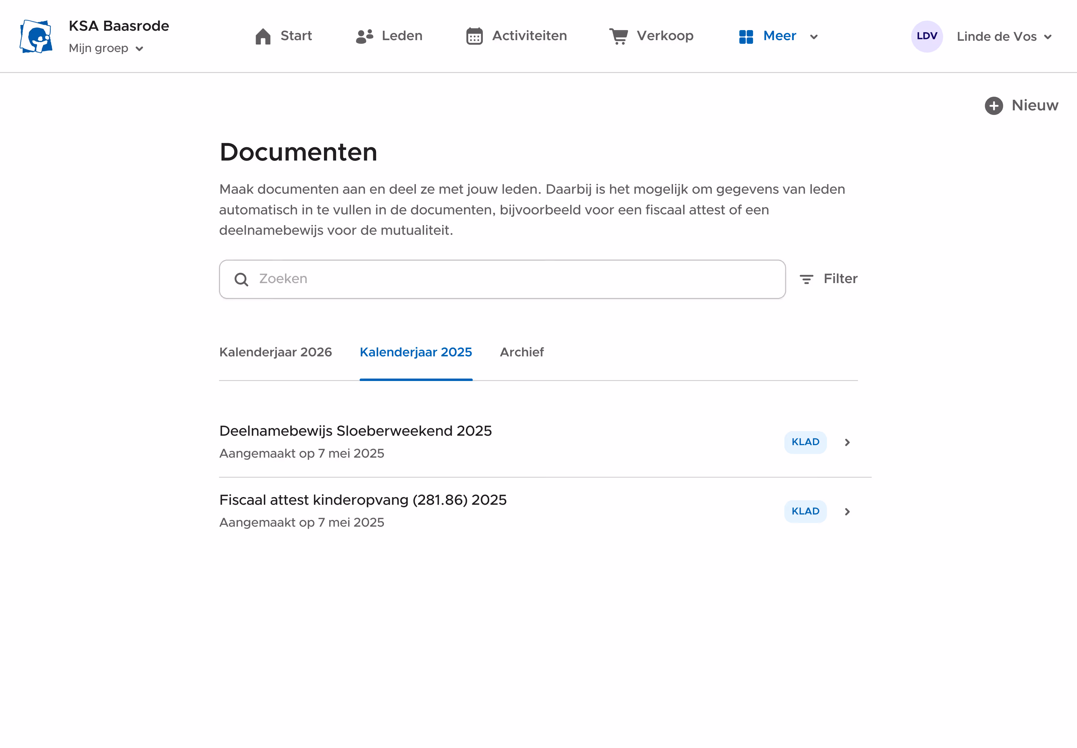This screenshot has height=748, width=1077.
Task: Open Deelnamebewijs Sloeberweekend 2025 document
Action: (355, 431)
